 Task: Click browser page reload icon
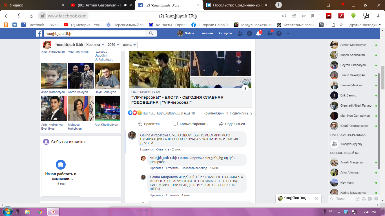(32, 16)
